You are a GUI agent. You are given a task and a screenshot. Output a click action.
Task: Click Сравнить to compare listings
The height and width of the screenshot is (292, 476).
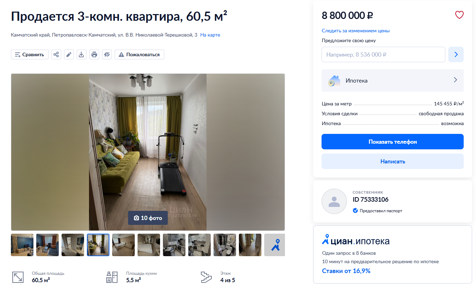click(30, 54)
